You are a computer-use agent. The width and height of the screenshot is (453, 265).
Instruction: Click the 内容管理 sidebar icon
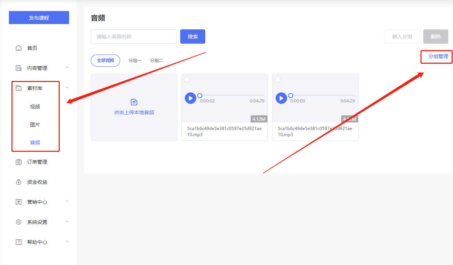pos(19,68)
